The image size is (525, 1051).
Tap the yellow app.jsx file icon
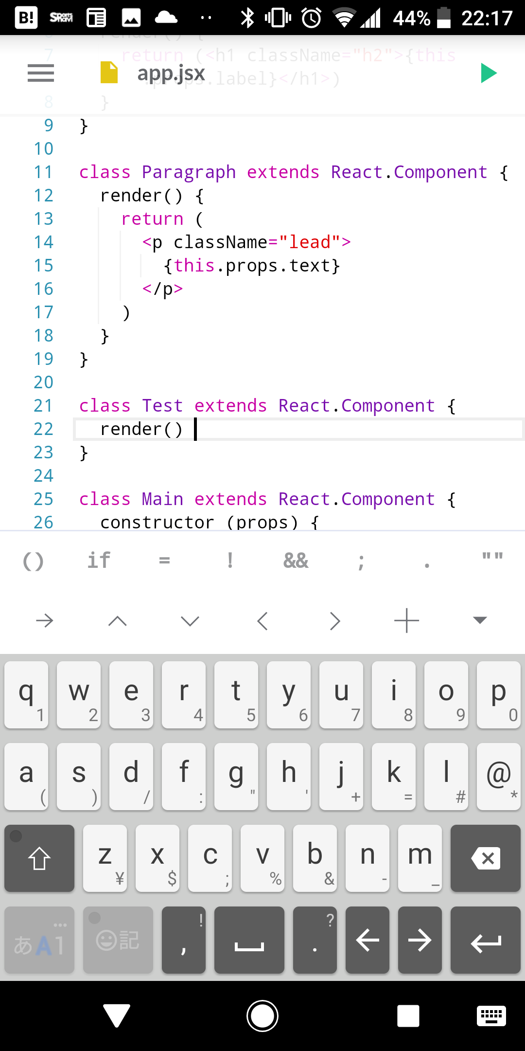point(109,72)
